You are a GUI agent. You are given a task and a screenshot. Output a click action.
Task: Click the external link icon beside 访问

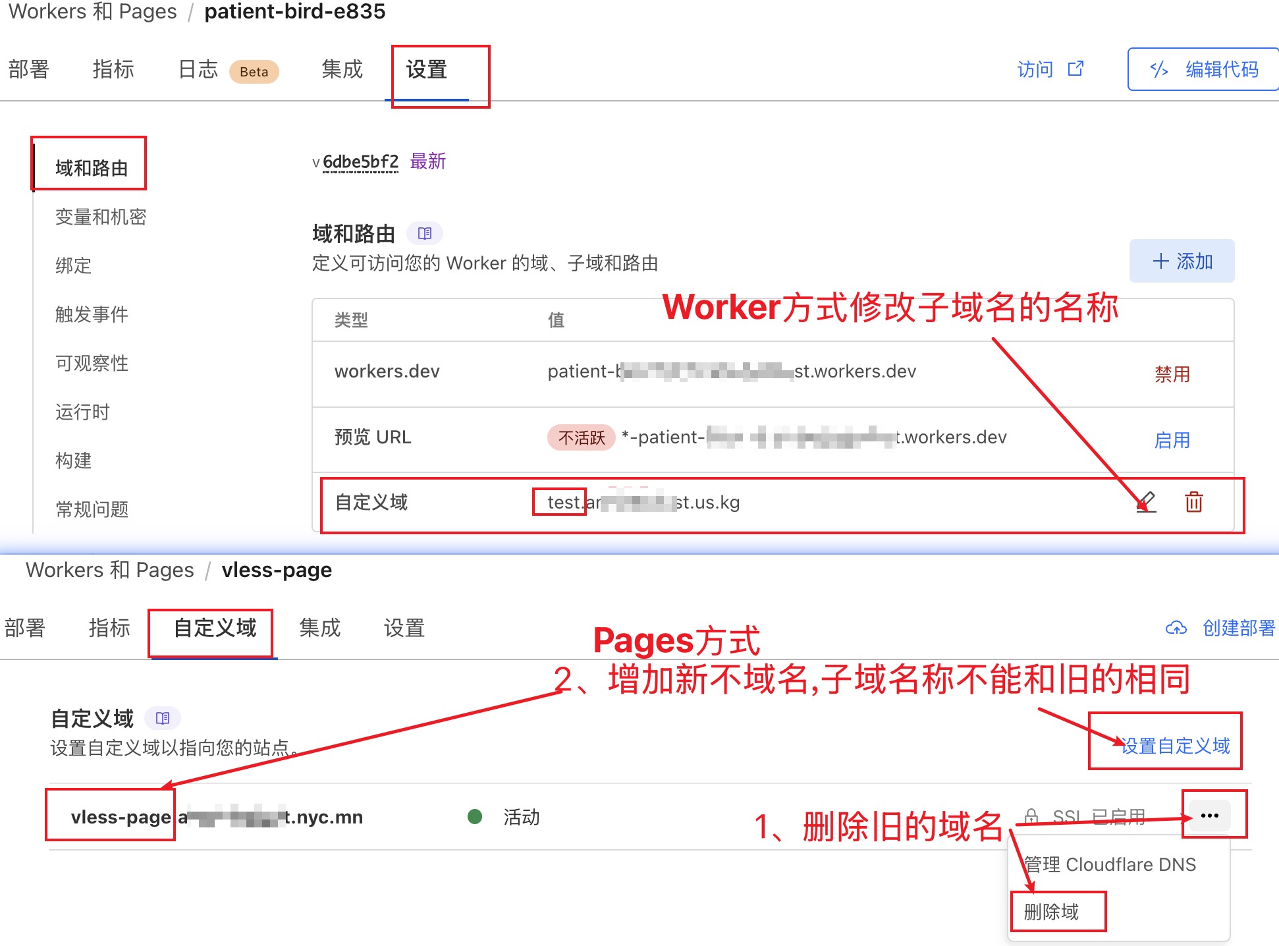point(1075,69)
